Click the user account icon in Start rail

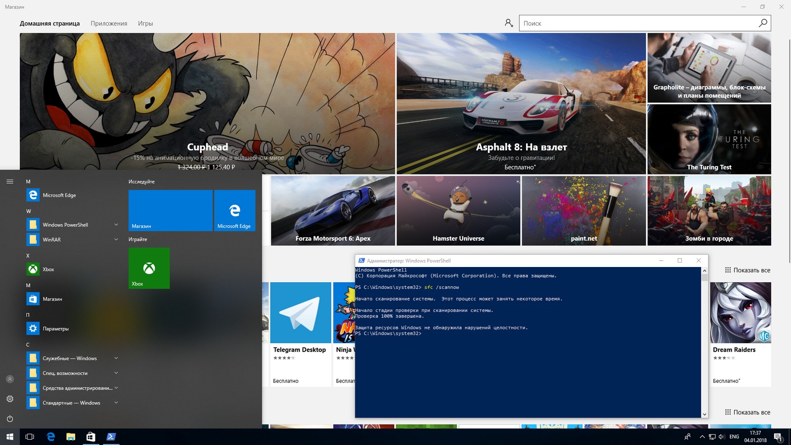(x=10, y=379)
